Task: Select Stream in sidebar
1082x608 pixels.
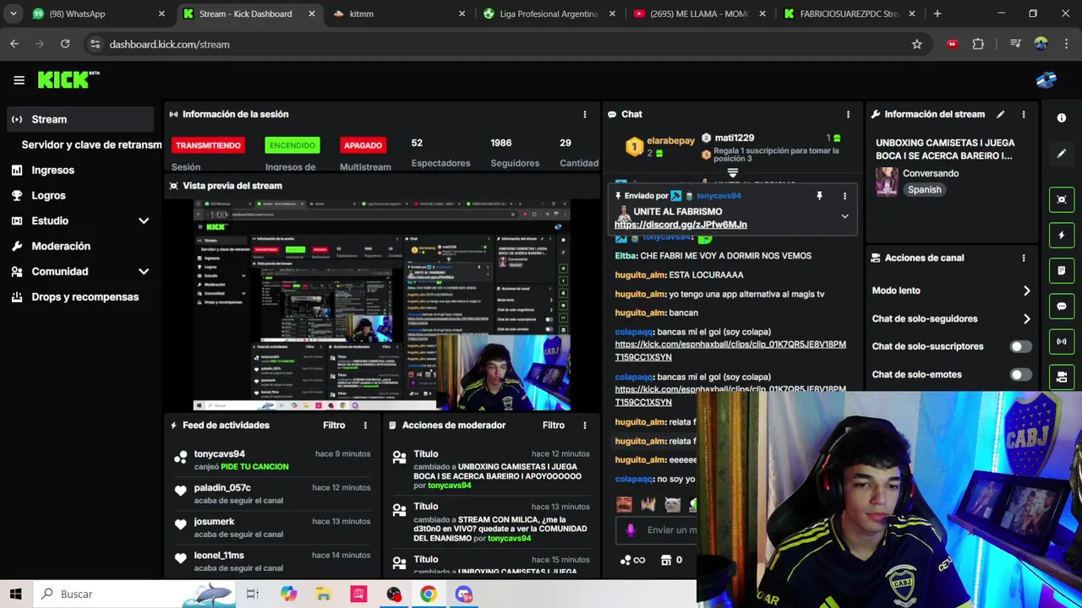Action: click(x=80, y=119)
